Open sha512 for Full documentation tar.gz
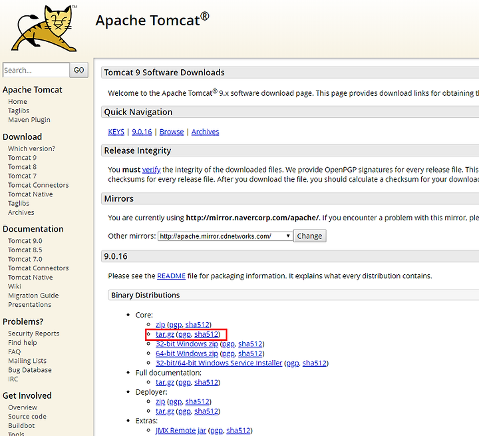479x436 pixels. click(x=206, y=383)
